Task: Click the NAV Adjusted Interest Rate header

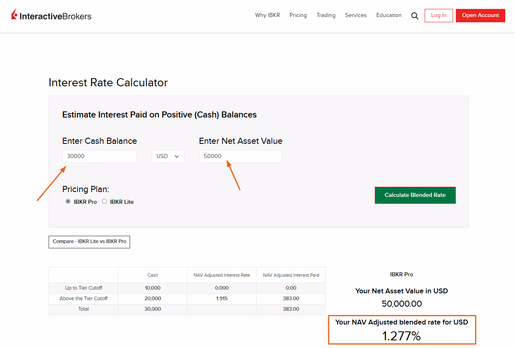Action: [222, 275]
